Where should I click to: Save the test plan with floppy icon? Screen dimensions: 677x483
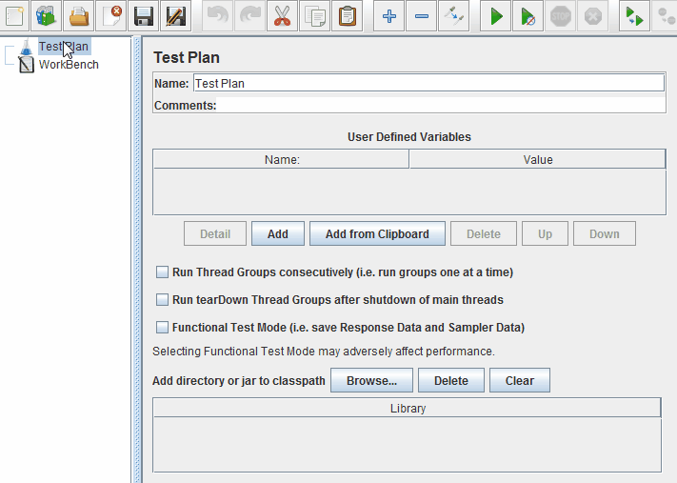coord(144,16)
